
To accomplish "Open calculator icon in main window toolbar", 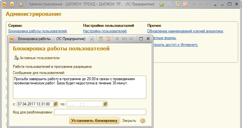I will click(x=178, y=4).
